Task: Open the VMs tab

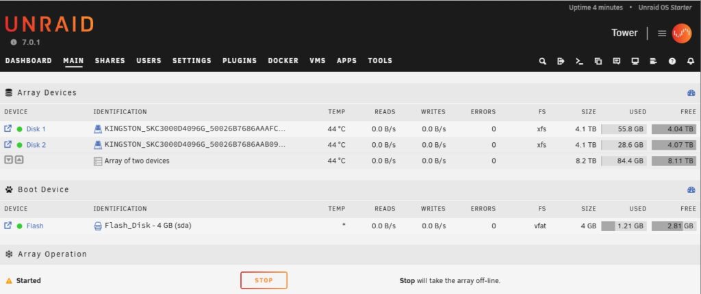Action: pos(318,61)
